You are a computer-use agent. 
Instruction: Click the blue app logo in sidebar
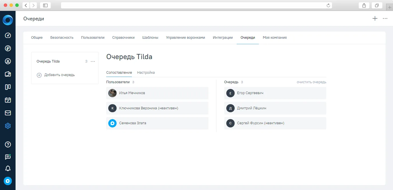pyautogui.click(x=8, y=20)
